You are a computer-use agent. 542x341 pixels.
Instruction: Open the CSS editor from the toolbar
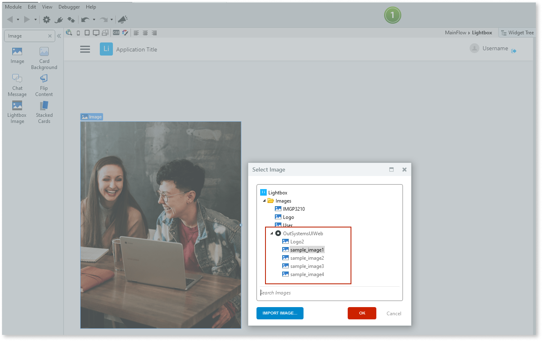116,33
